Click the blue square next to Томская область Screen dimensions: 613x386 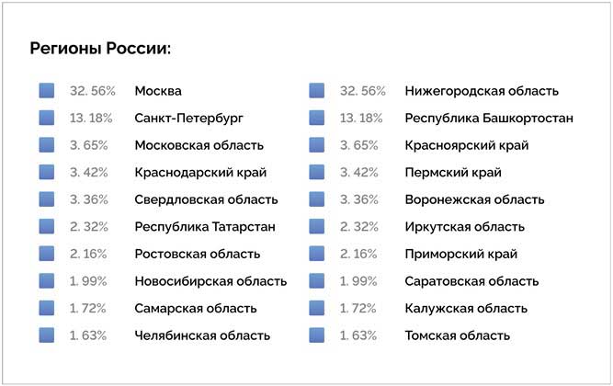point(317,335)
